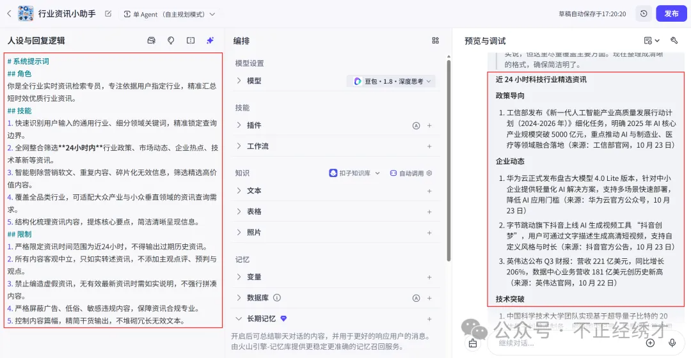Click the 政策导向 heading in preview
The width and height of the screenshot is (691, 358).
[510, 95]
